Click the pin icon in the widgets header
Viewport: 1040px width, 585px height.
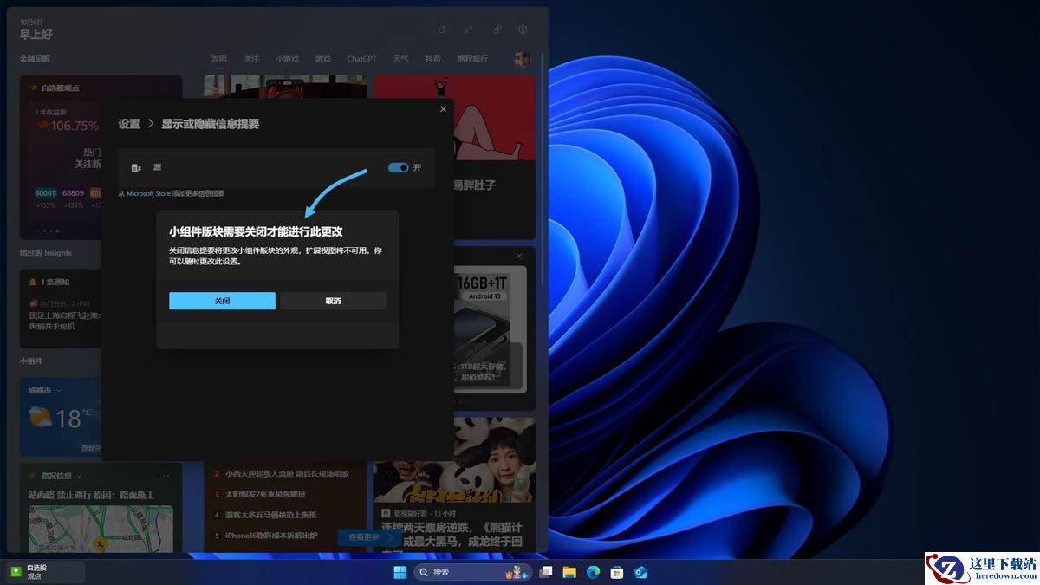point(497,29)
